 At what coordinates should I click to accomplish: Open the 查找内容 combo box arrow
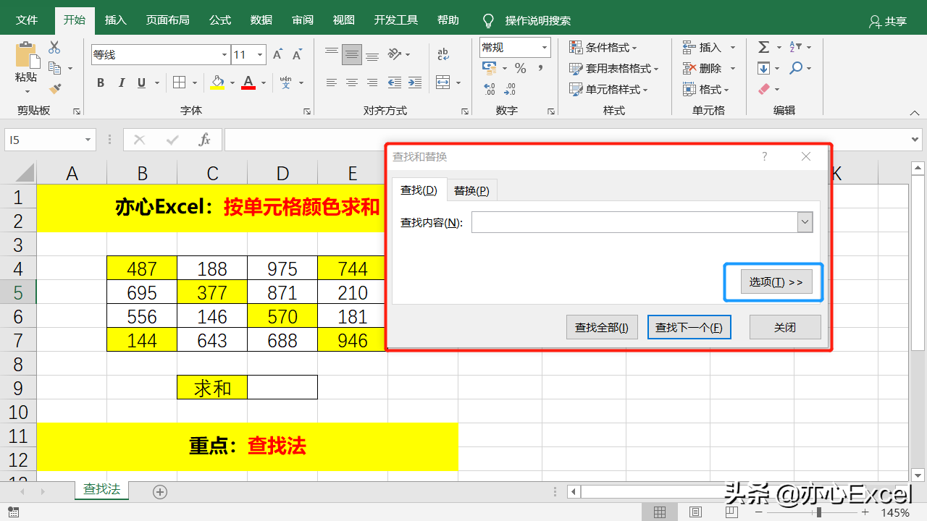tap(805, 222)
